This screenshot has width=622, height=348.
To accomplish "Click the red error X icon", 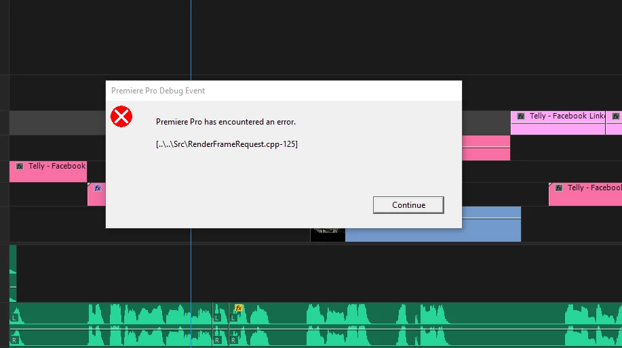I will tap(121, 116).
